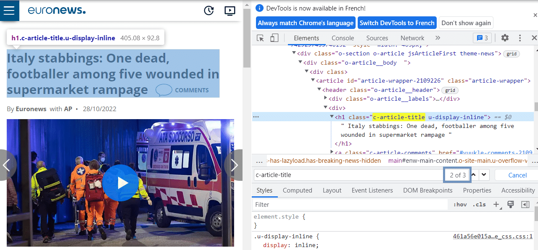Toggle the :hov element state panel
The image size is (538, 250).
click(460, 205)
